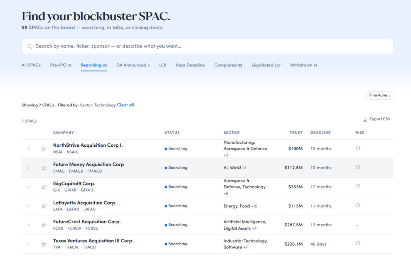Open the All SPACs tab
The image size is (411, 256).
point(31,65)
